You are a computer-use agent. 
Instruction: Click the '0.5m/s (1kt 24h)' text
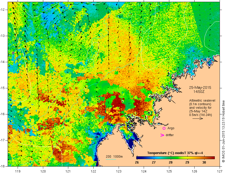[200, 115]
